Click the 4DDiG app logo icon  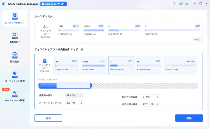4,4
